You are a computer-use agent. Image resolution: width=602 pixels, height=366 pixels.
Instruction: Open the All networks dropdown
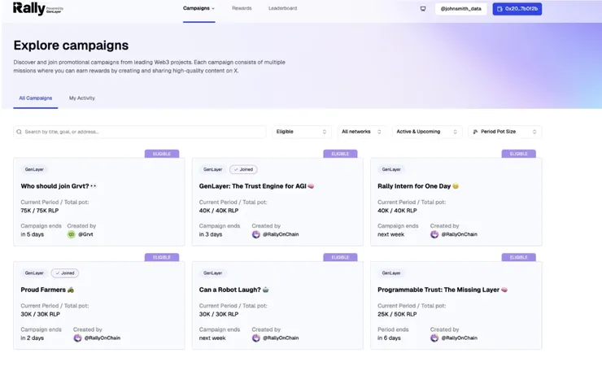(361, 132)
